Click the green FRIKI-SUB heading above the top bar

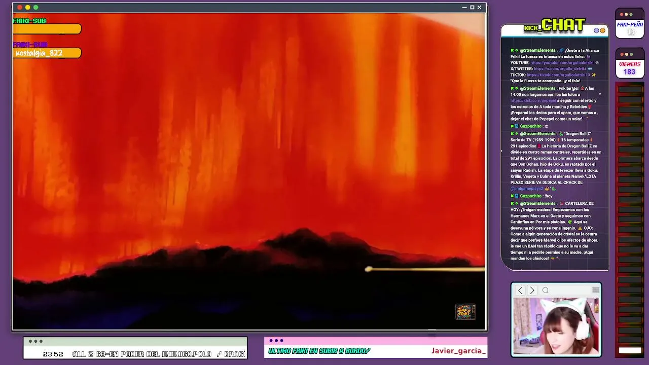tap(29, 21)
